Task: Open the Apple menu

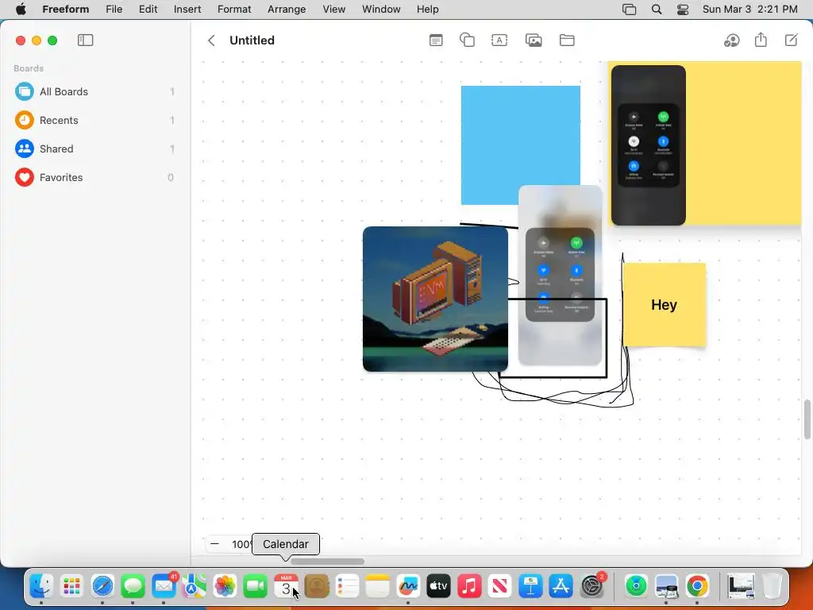Action: 21,10
